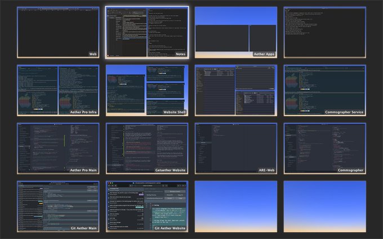383x239 pixels.
Task: Select the left terminal window in Aether Pro Infra
Action: [37, 91]
